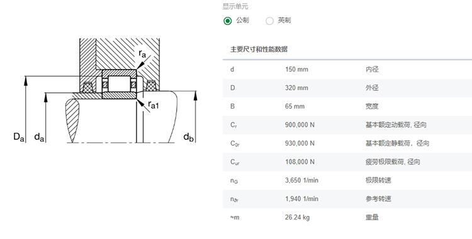Screen dimensions: 472x239
Task: Click the db dimension label in drawing
Action: pyautogui.click(x=188, y=137)
